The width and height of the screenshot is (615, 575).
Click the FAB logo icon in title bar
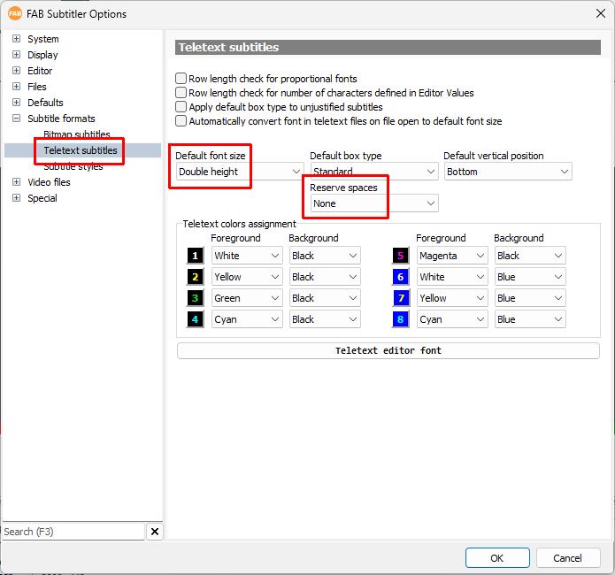pyautogui.click(x=15, y=14)
